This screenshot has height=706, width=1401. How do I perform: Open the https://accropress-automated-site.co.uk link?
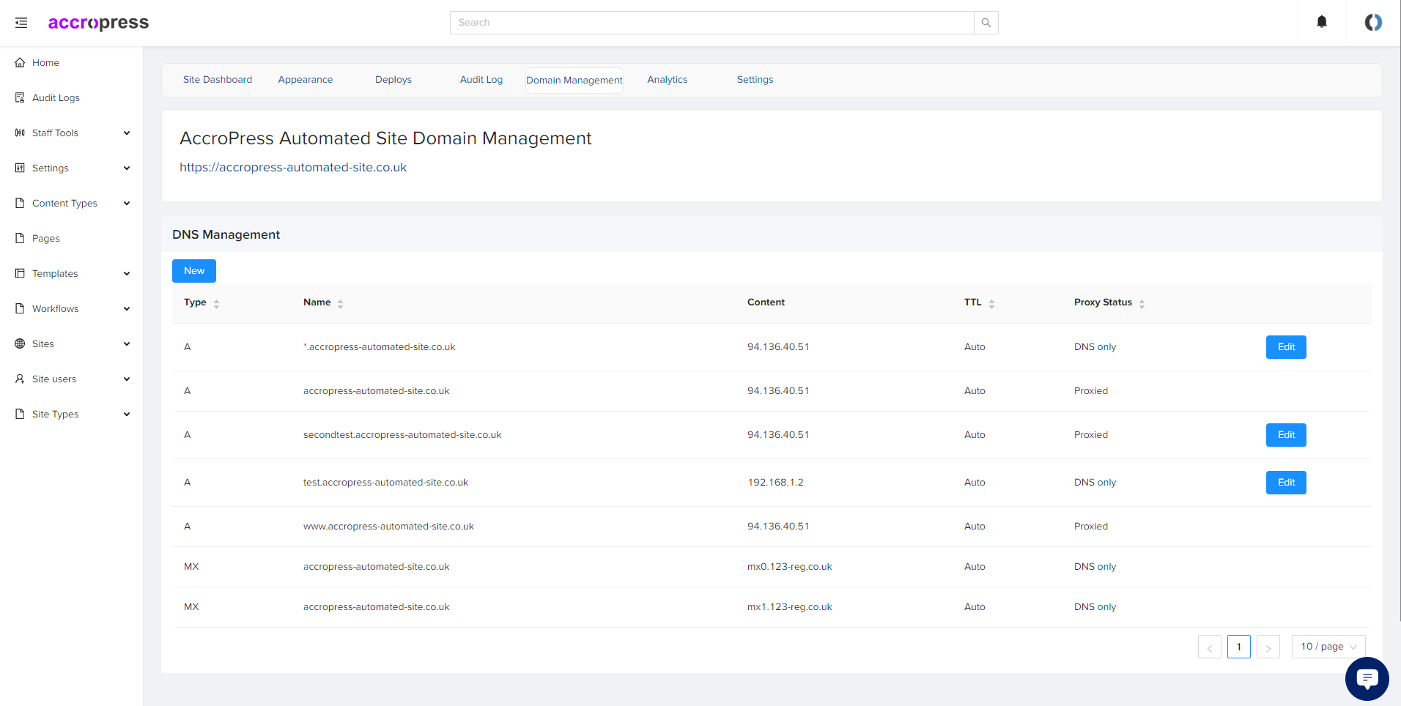(293, 168)
